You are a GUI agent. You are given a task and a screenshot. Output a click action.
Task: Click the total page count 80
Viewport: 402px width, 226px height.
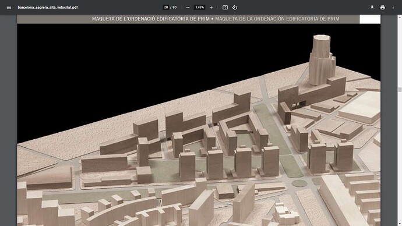175,8
